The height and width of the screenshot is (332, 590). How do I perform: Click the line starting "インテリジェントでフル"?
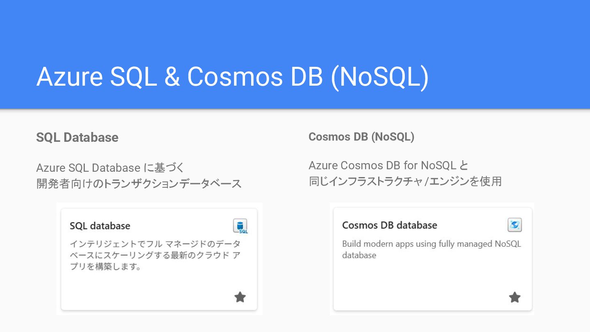point(155,244)
